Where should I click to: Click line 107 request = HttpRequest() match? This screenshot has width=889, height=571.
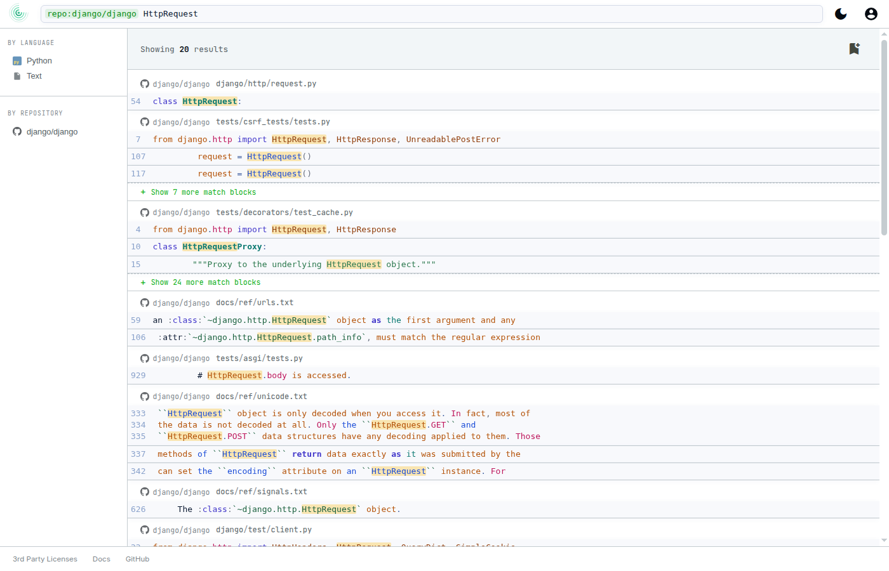504,157
